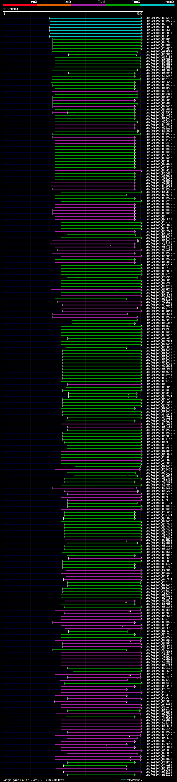Select hit label UniRef100_B3M2J5
This screenshot has width=177, height=782.
[159, 735]
